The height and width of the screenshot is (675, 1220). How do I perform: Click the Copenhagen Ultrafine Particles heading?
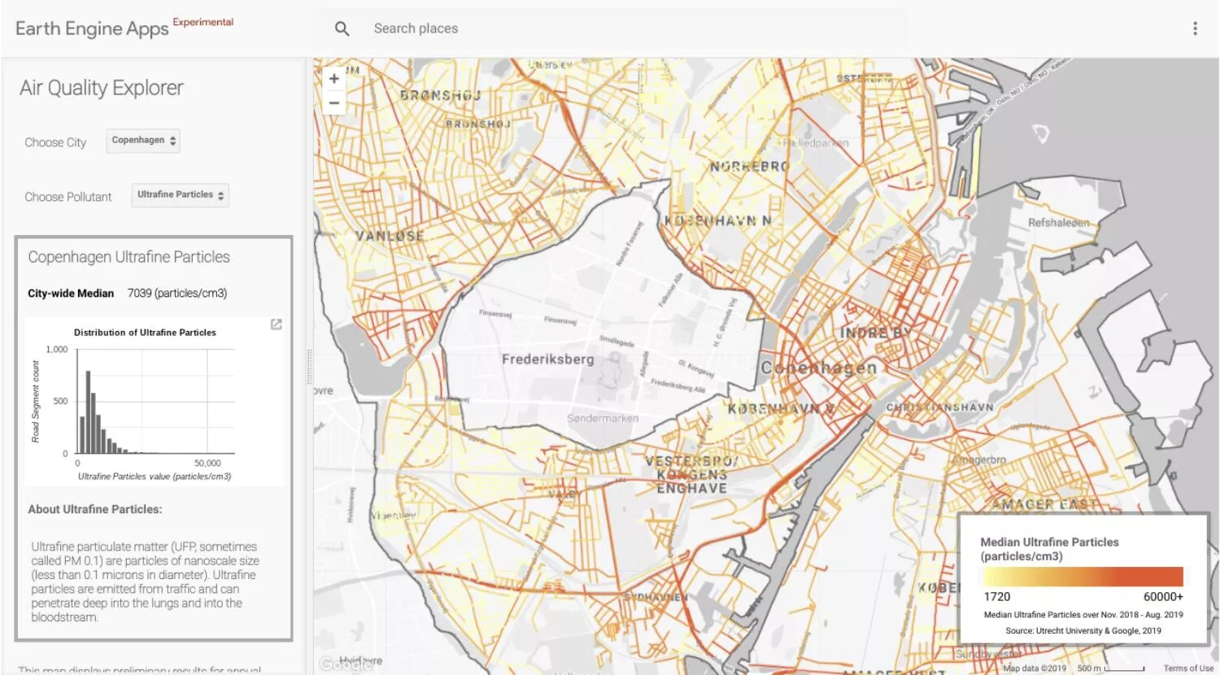pos(129,257)
